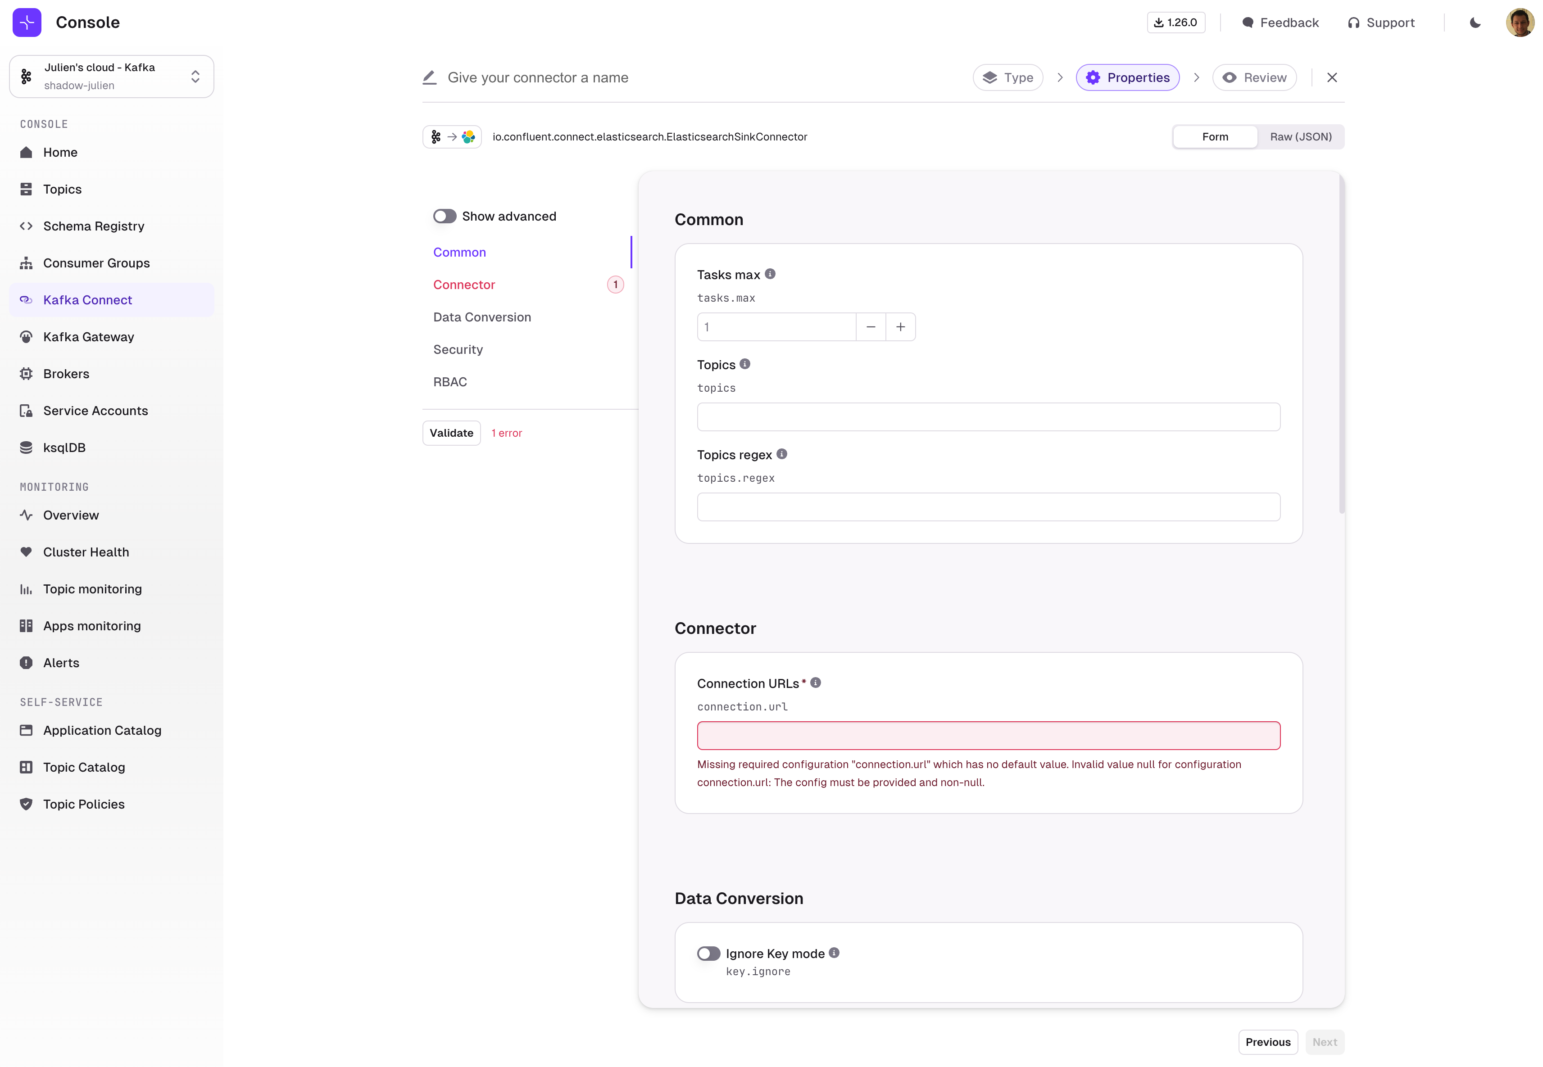Toggle dark mode moon icon
1543x1067 pixels.
pos(1475,23)
